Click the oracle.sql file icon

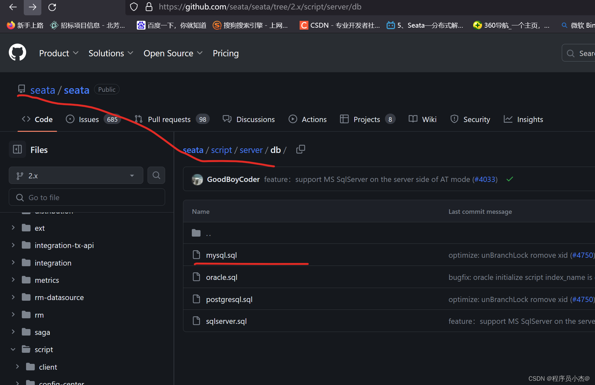pos(196,277)
